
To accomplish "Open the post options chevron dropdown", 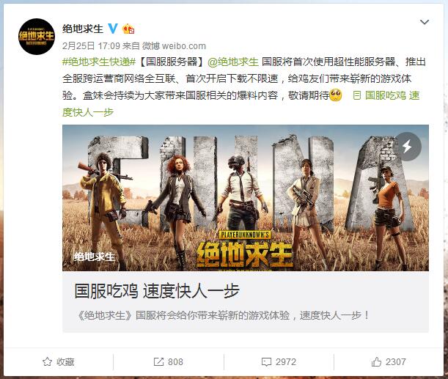I will pyautogui.click(x=425, y=22).
